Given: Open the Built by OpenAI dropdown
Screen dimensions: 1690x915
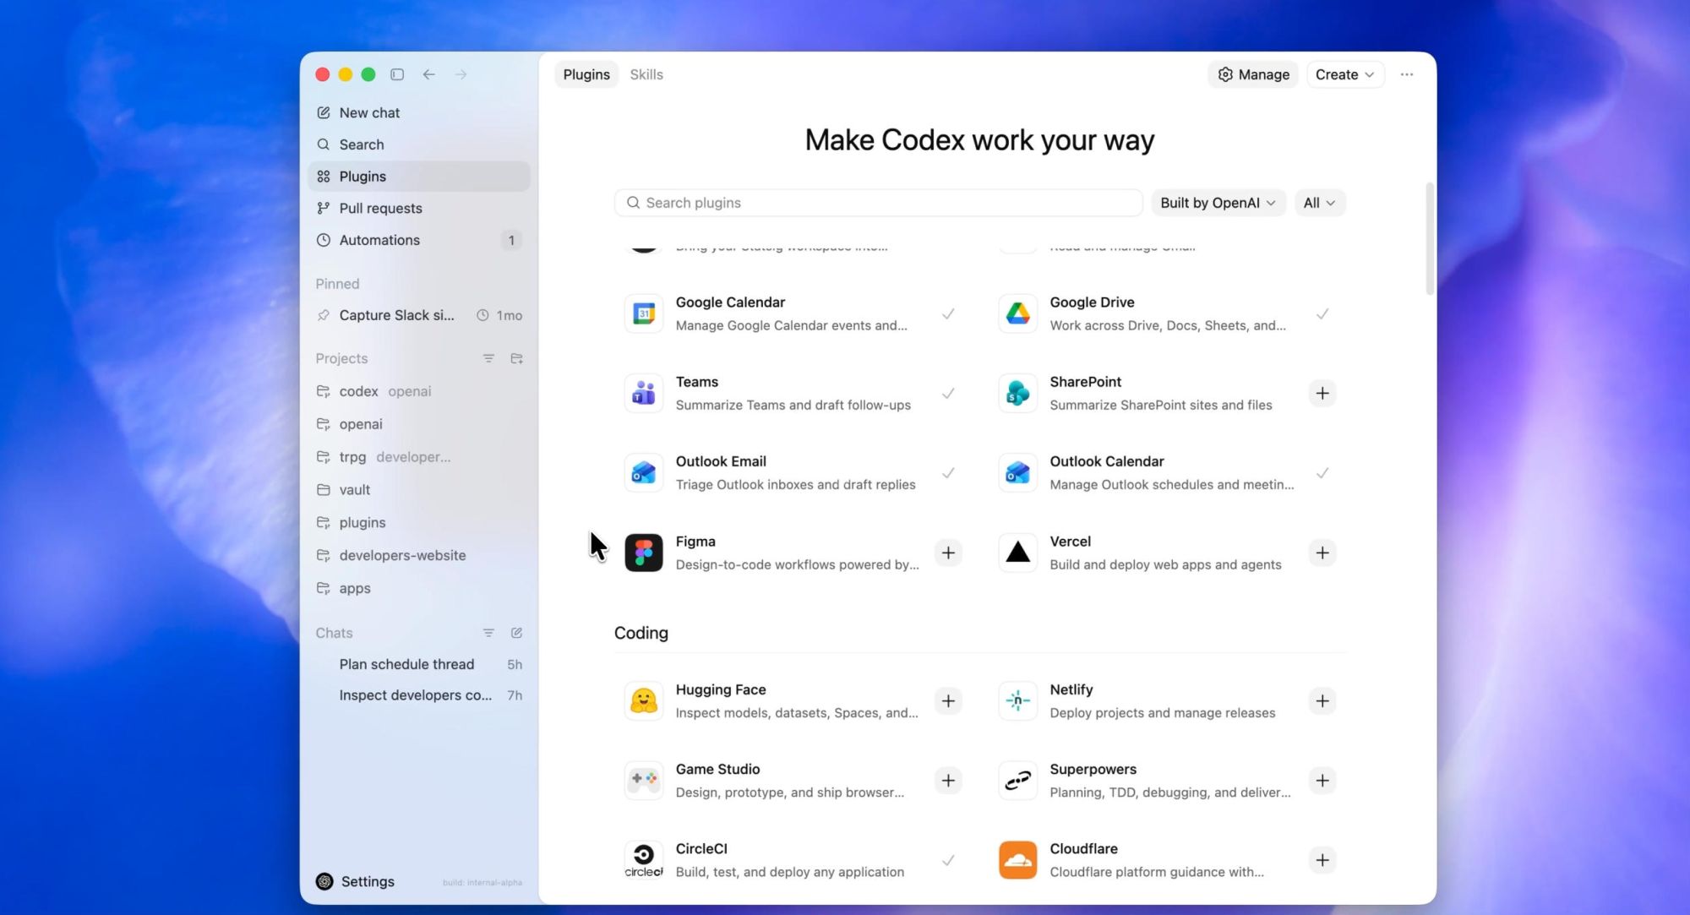Looking at the screenshot, I should pyautogui.click(x=1218, y=203).
